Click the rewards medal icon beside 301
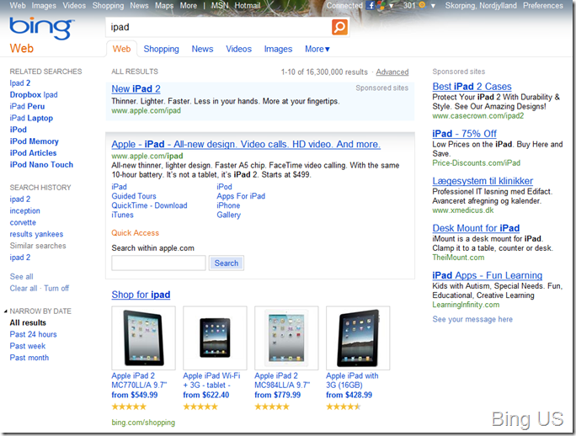The width and height of the screenshot is (576, 436). click(422, 5)
